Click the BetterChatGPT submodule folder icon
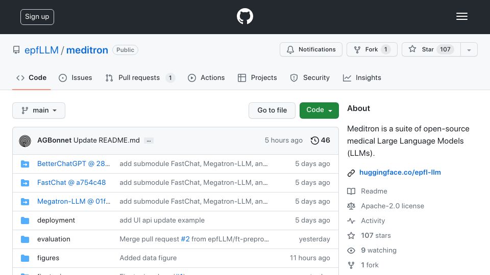This screenshot has width=490, height=275. point(25,164)
